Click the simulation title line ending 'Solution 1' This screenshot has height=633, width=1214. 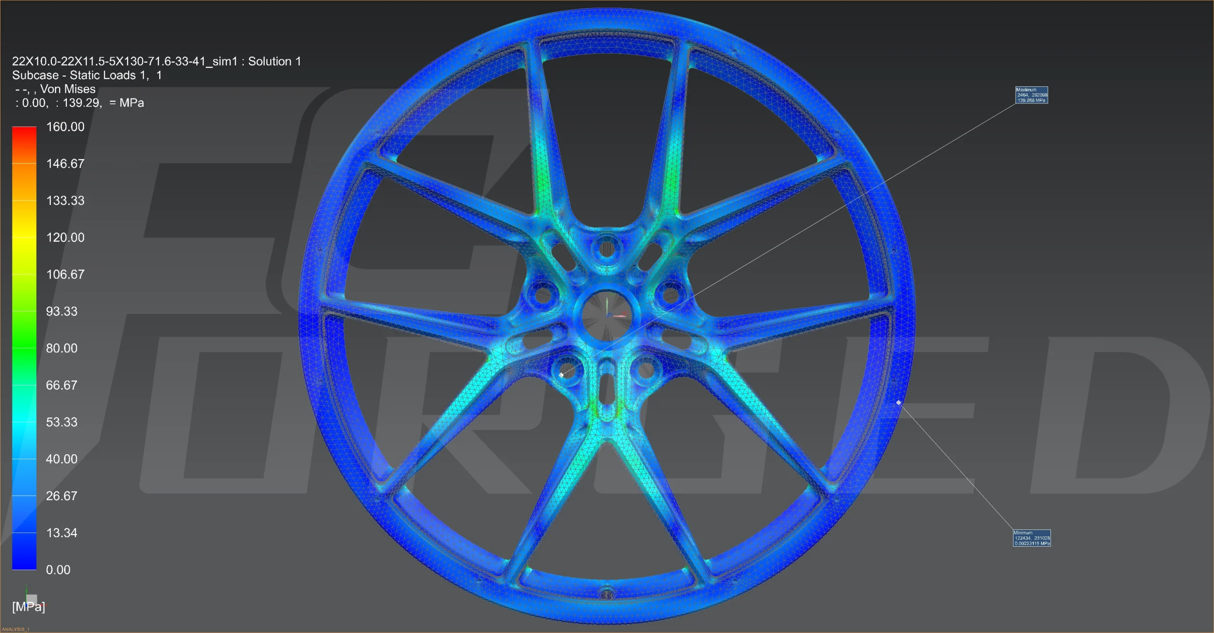tap(156, 62)
